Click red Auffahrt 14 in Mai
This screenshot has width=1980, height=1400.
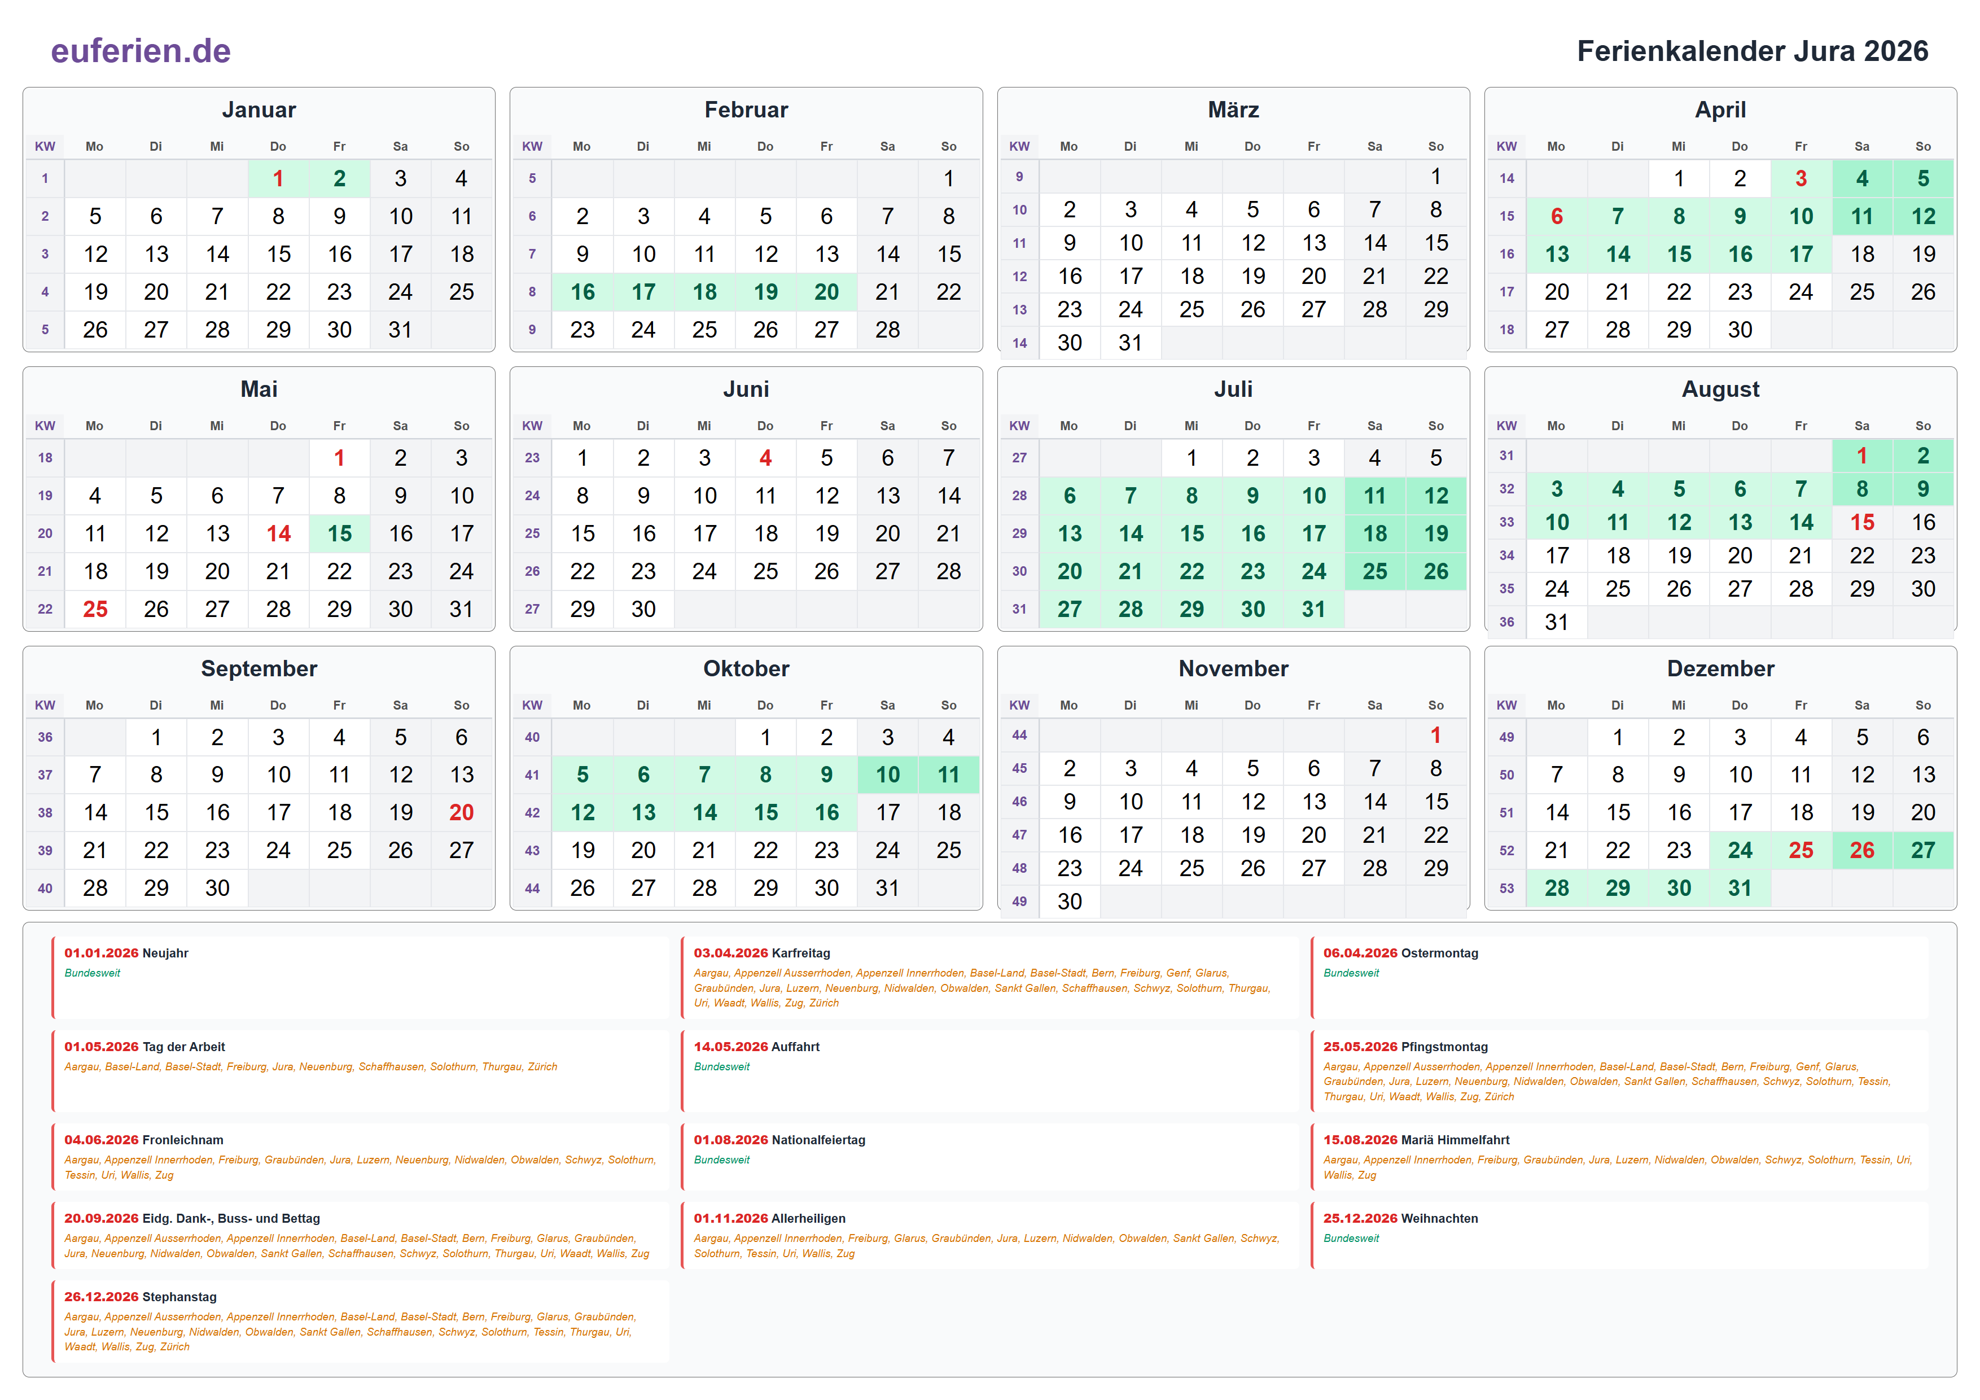click(278, 534)
